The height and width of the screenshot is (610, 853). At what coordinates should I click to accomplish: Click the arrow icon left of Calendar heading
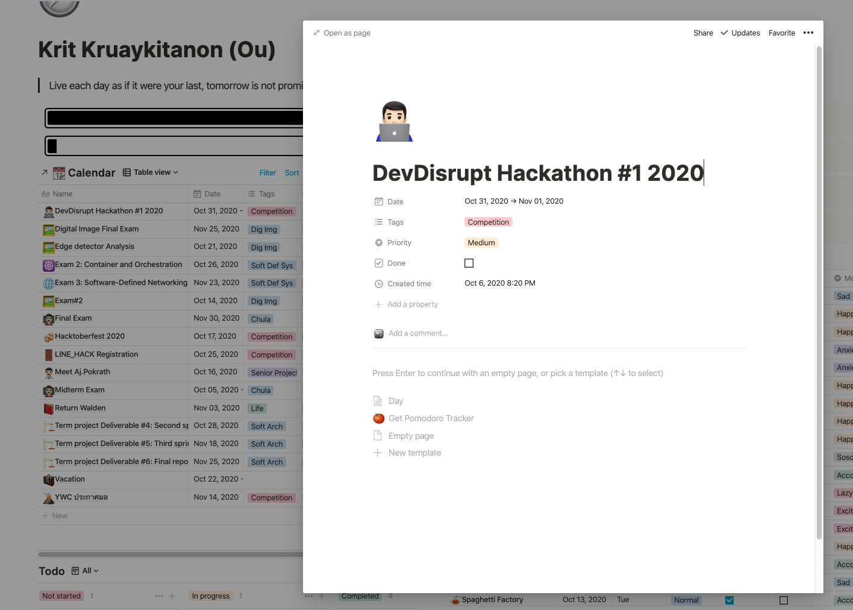[44, 172]
